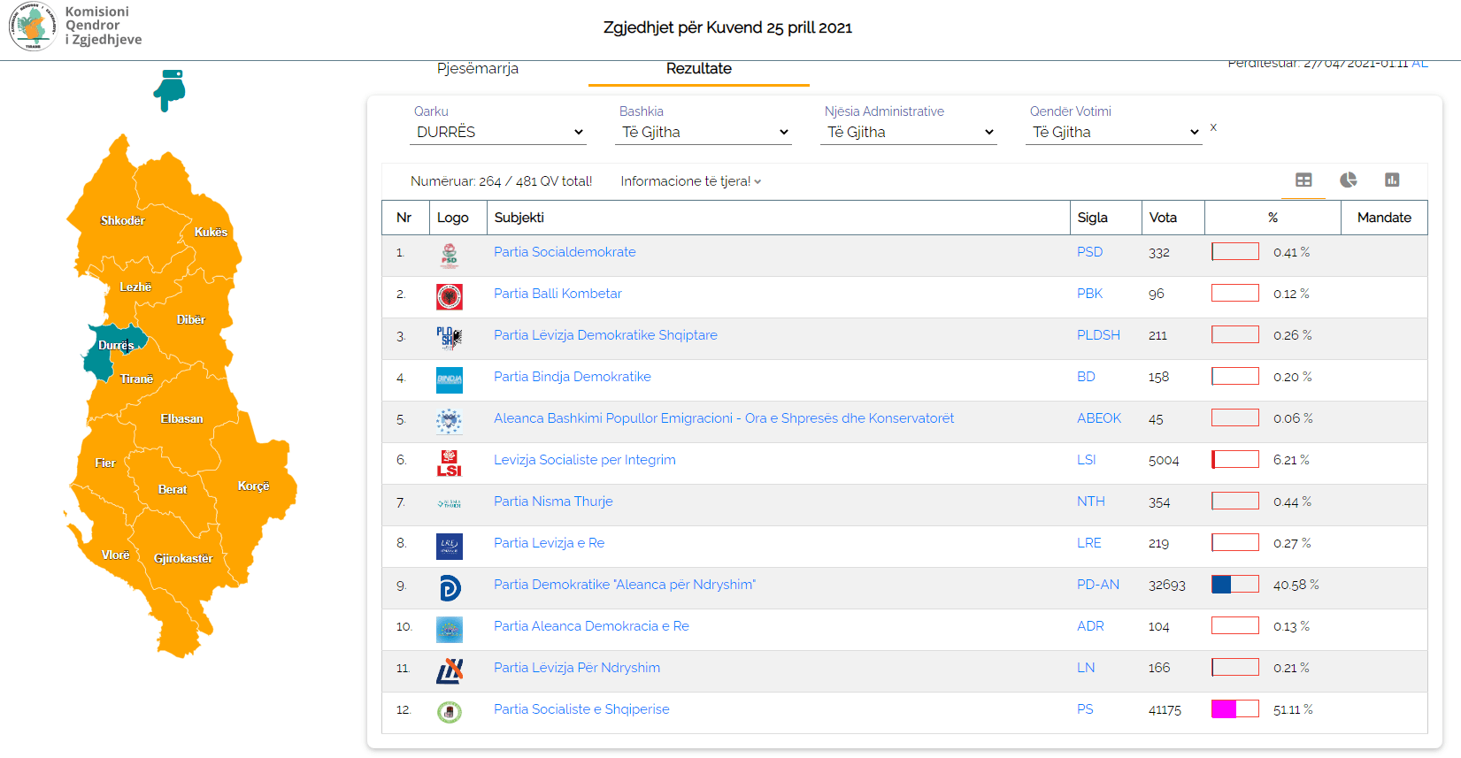Open the Partia Bindja Demokratike link

coord(573,377)
